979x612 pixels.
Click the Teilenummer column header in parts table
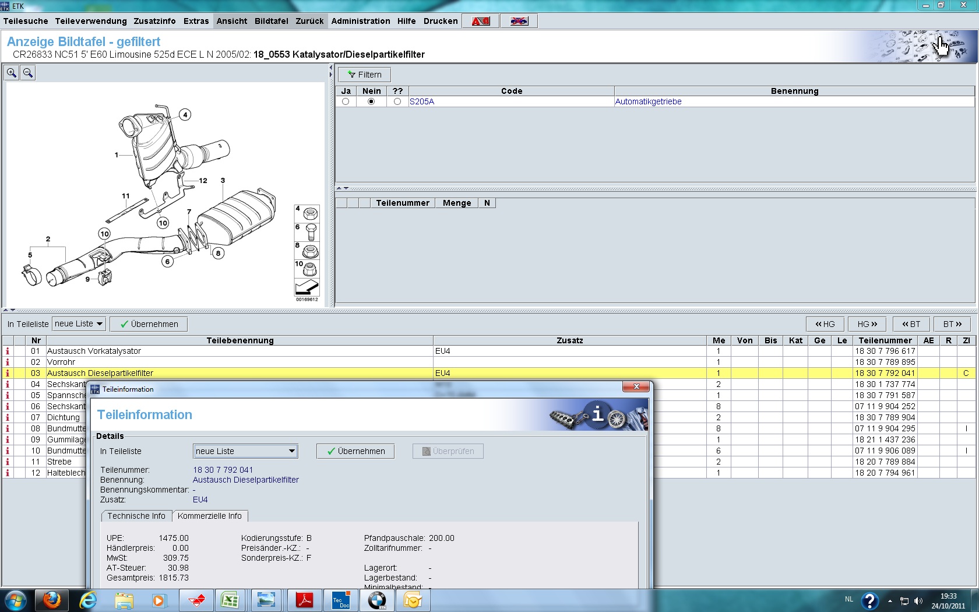885,340
